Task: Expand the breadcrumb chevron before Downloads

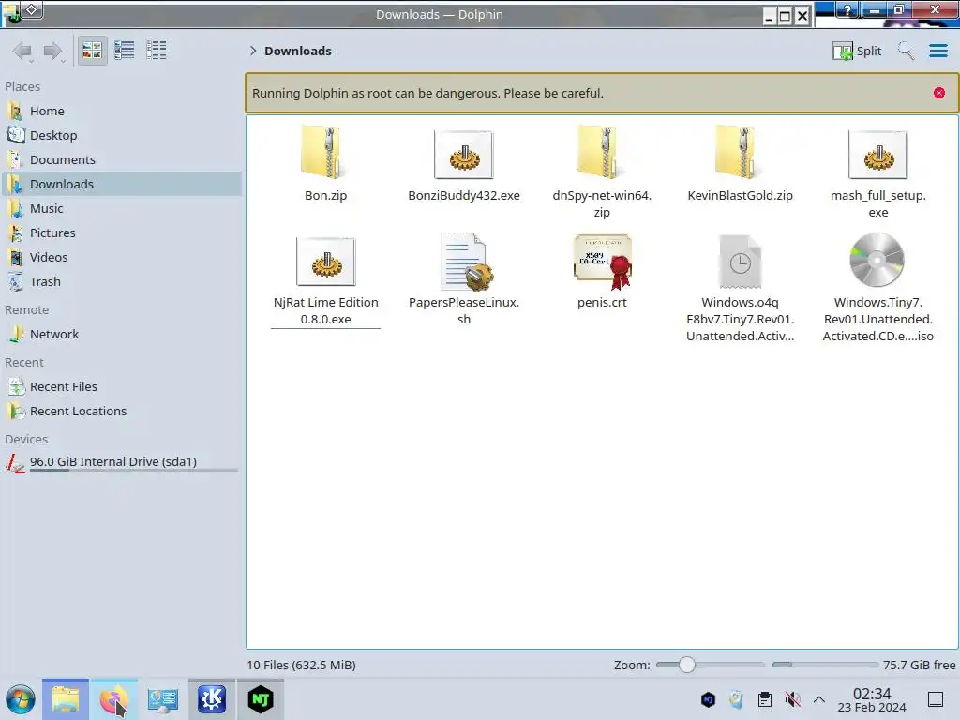Action: click(253, 51)
